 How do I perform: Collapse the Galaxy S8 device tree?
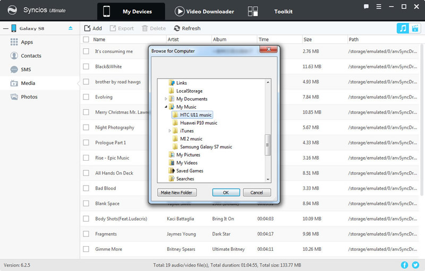point(6,29)
